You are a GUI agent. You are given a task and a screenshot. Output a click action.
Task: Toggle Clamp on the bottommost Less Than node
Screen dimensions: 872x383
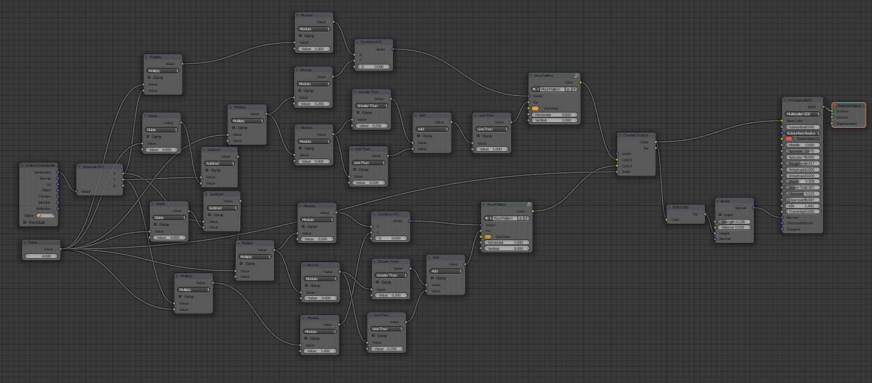pos(374,336)
